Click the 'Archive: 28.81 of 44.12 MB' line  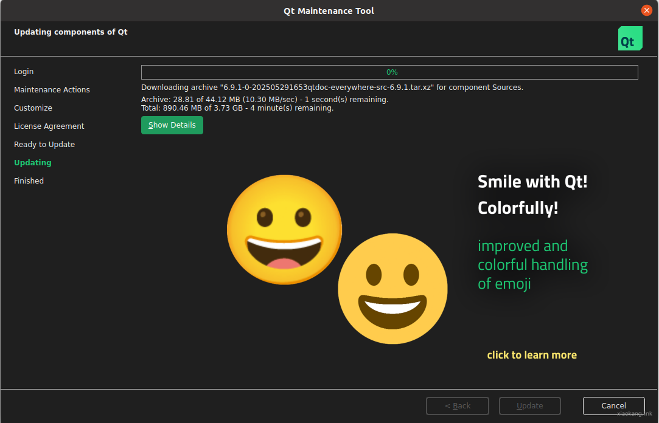click(x=265, y=100)
